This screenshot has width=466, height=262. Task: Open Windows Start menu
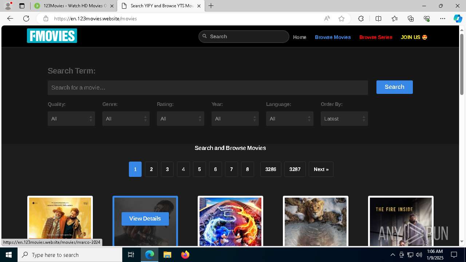click(9, 255)
